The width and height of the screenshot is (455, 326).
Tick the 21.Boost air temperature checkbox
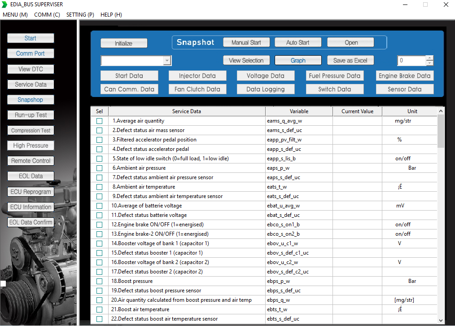(x=100, y=309)
